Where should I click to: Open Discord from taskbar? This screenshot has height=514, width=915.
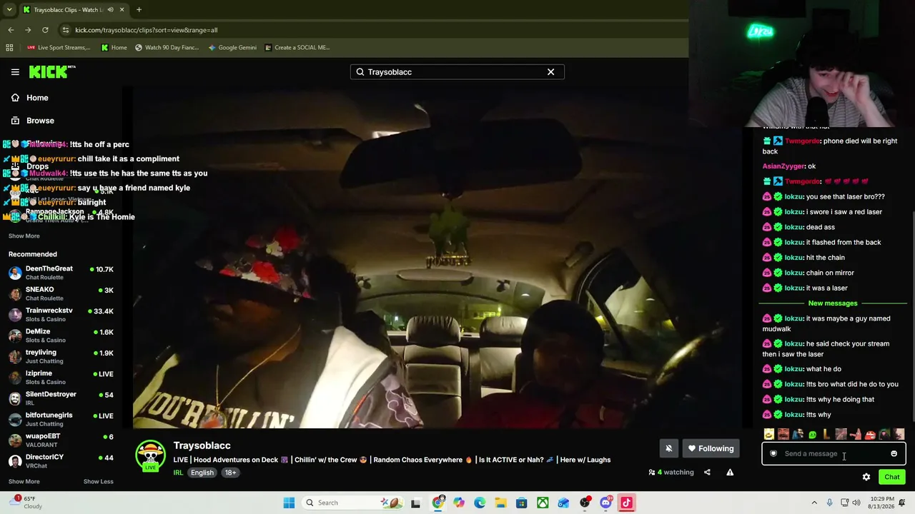(605, 503)
